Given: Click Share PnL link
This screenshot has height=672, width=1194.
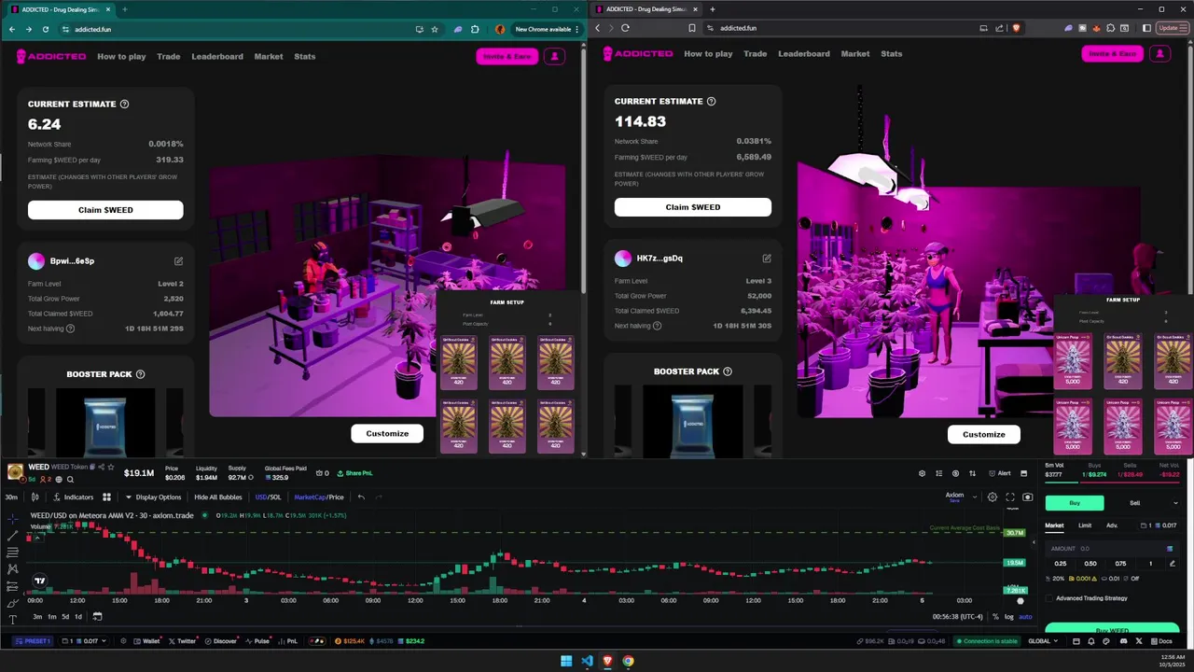Looking at the screenshot, I should tap(354, 473).
